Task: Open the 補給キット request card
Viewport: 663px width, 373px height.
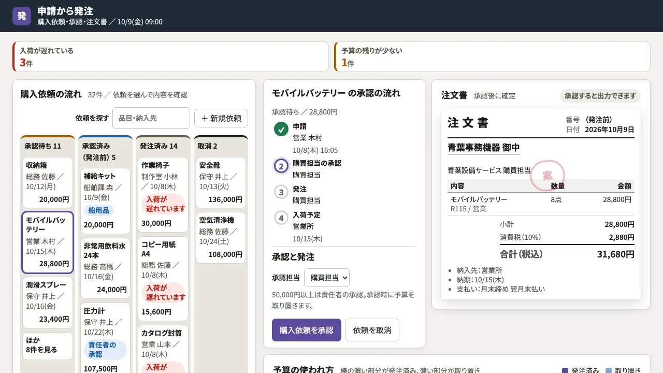Action: (x=105, y=200)
